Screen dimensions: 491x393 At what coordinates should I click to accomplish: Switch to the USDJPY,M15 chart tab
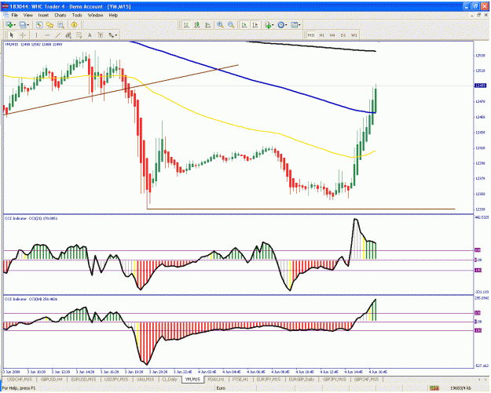(x=115, y=379)
